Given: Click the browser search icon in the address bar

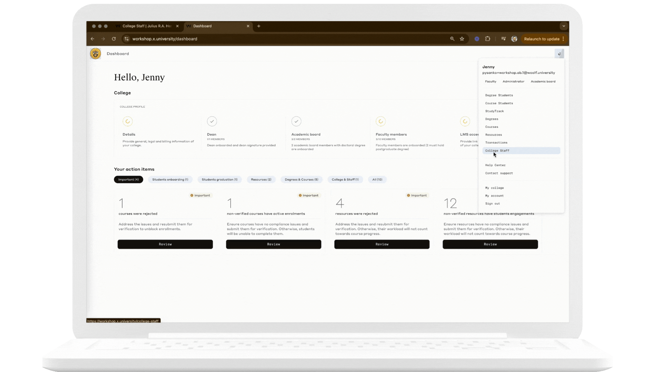Looking at the screenshot, I should (452, 39).
